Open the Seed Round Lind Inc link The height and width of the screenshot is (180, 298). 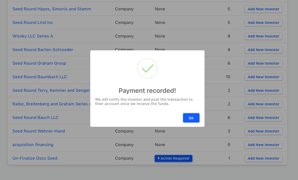(x=33, y=22)
